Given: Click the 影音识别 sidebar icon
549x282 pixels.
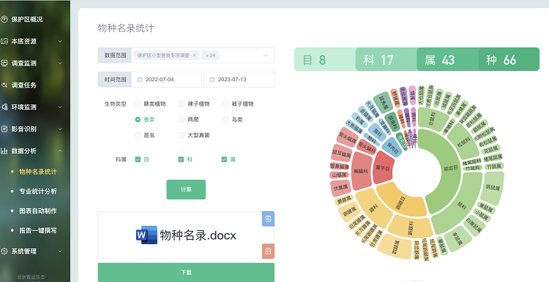Looking at the screenshot, I should click(x=4, y=129).
